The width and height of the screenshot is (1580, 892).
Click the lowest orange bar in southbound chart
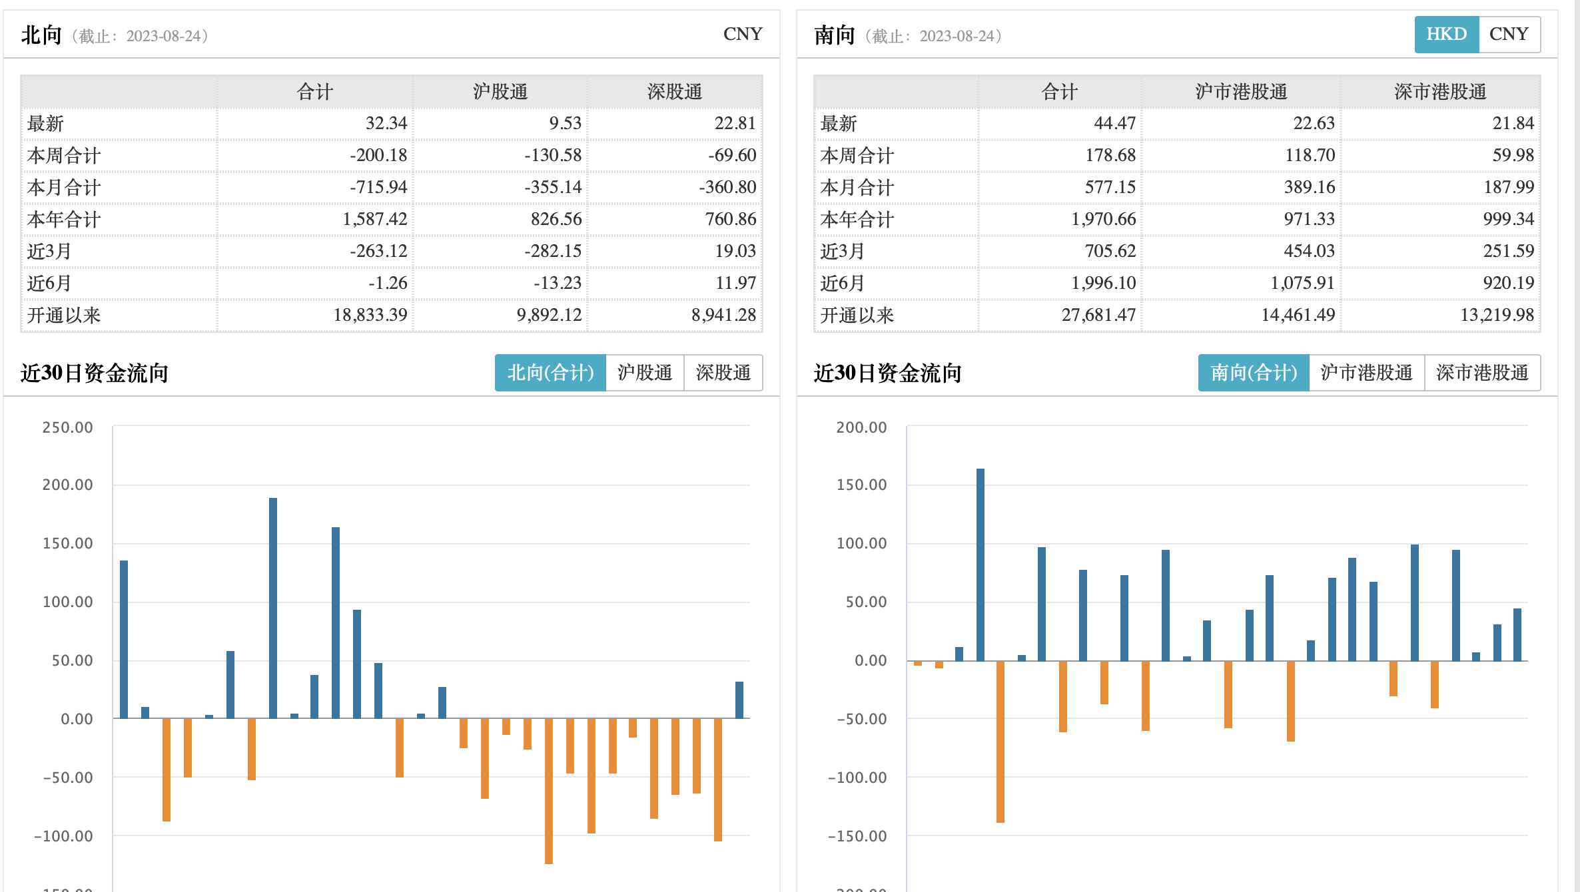[1000, 742]
